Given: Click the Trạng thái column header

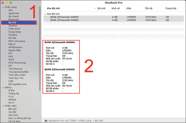Looking at the screenshot, I should (171, 8).
